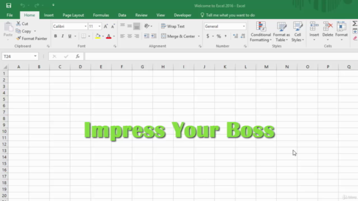Viewport: 358px width, 201px height.
Task: Open Format as Table gallery
Action: click(x=281, y=32)
